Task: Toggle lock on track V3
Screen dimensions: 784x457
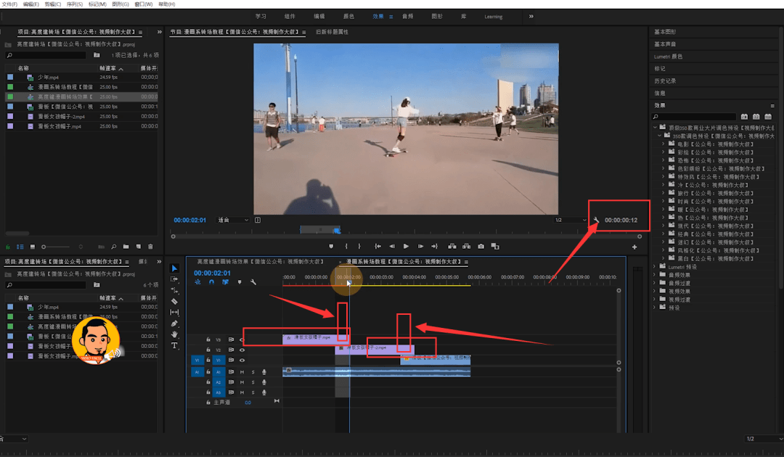Action: [x=208, y=339]
